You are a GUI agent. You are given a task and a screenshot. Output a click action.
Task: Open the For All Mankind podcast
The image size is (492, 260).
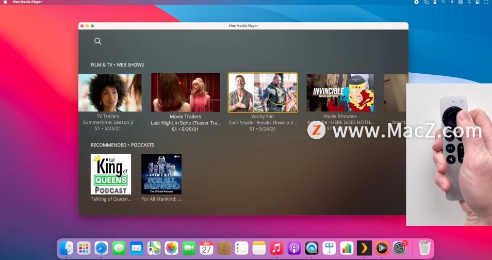click(161, 174)
